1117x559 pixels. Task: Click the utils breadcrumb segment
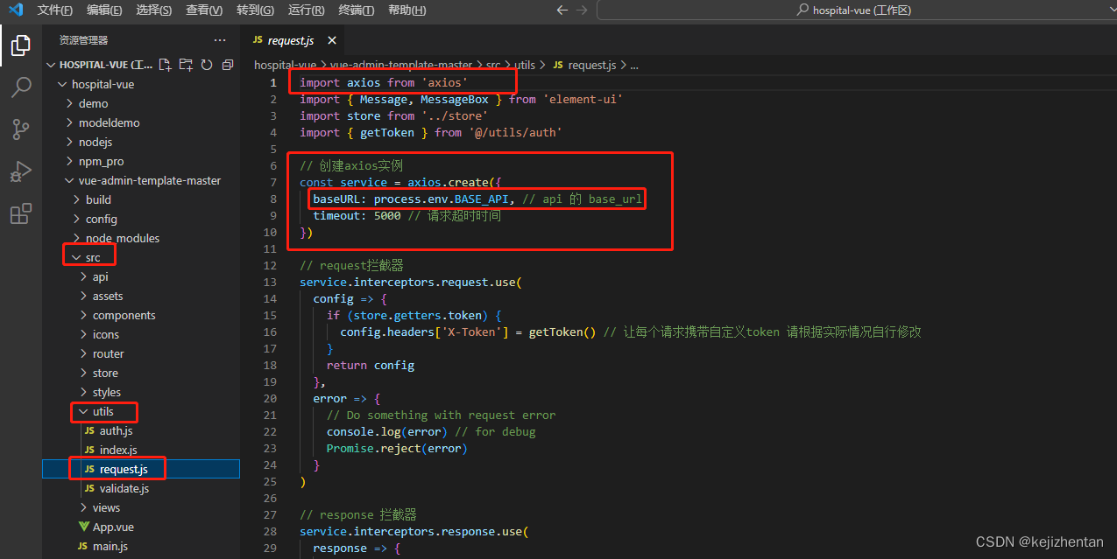coord(525,65)
